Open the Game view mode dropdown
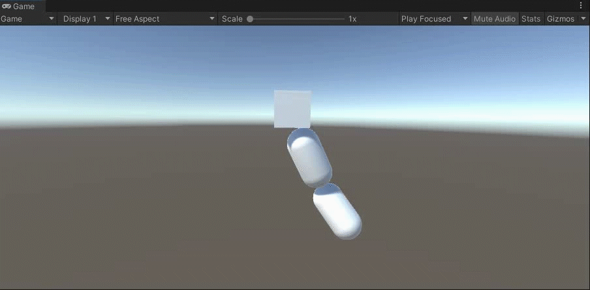Viewport: 590px width, 290px height. (x=28, y=19)
